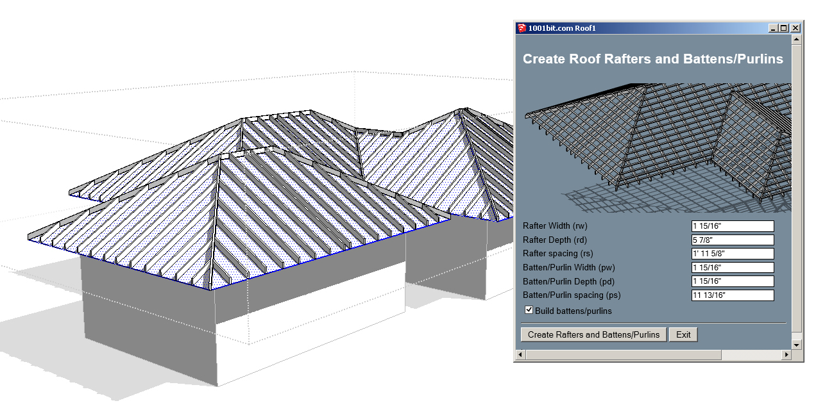816x419 pixels.
Task: Click the vertical scrollbar down arrow
Action: coord(796,345)
